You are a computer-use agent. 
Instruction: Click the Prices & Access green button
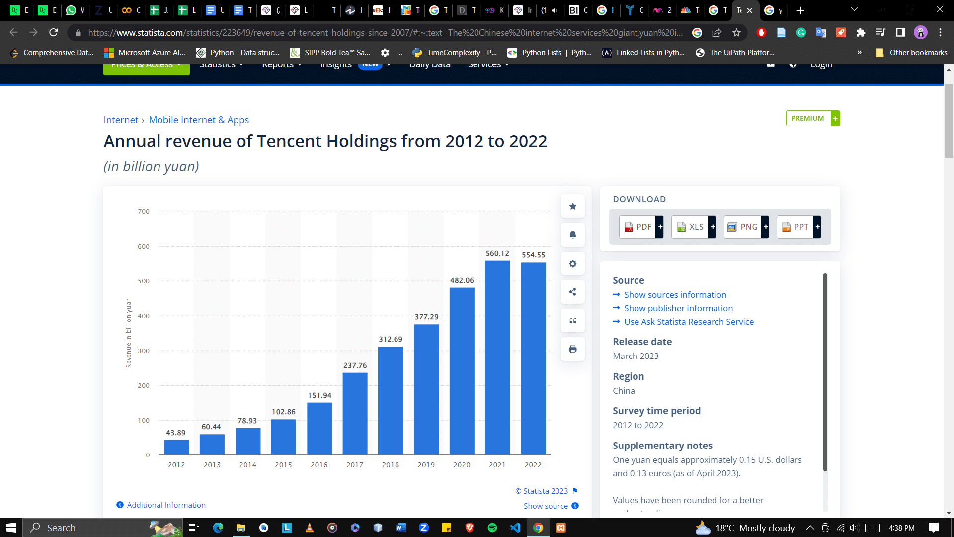pos(146,69)
